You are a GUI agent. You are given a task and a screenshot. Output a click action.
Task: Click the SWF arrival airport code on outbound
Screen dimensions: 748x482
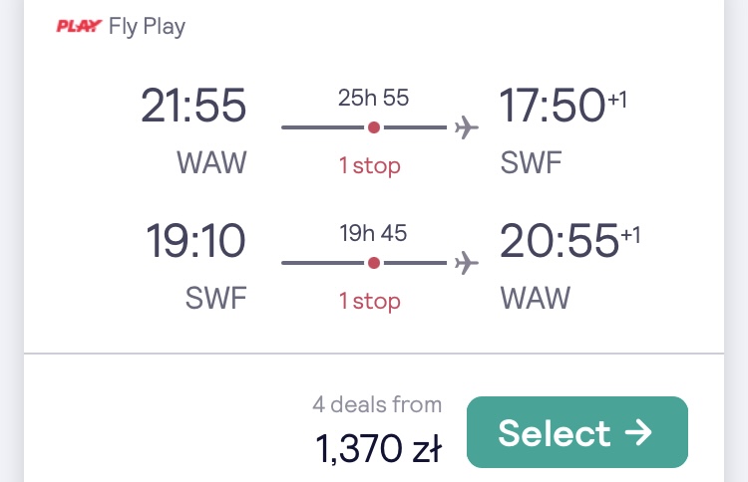[x=531, y=163]
